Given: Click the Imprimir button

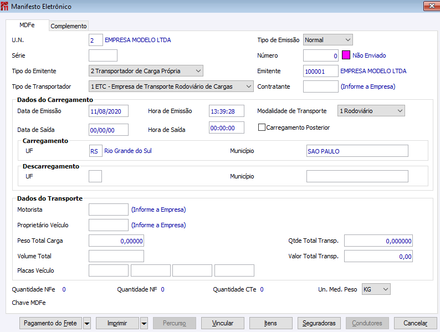Looking at the screenshot, I should coord(117,323).
